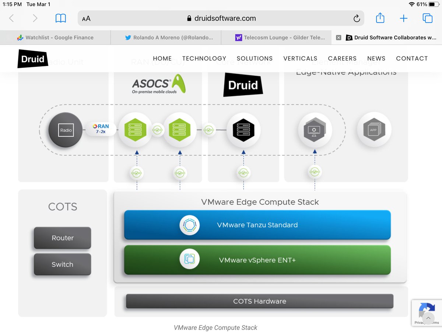Click the Switch box
This screenshot has height=332, width=442.
(x=63, y=264)
